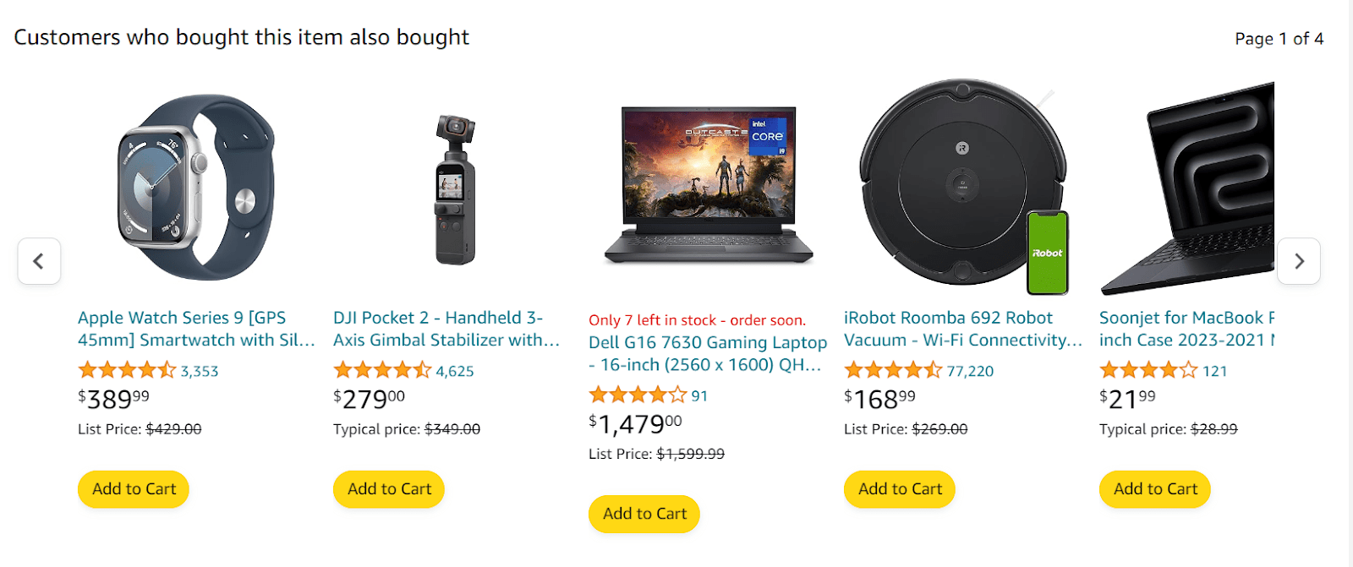Open Soonjet MacBook case image

coord(1187,188)
